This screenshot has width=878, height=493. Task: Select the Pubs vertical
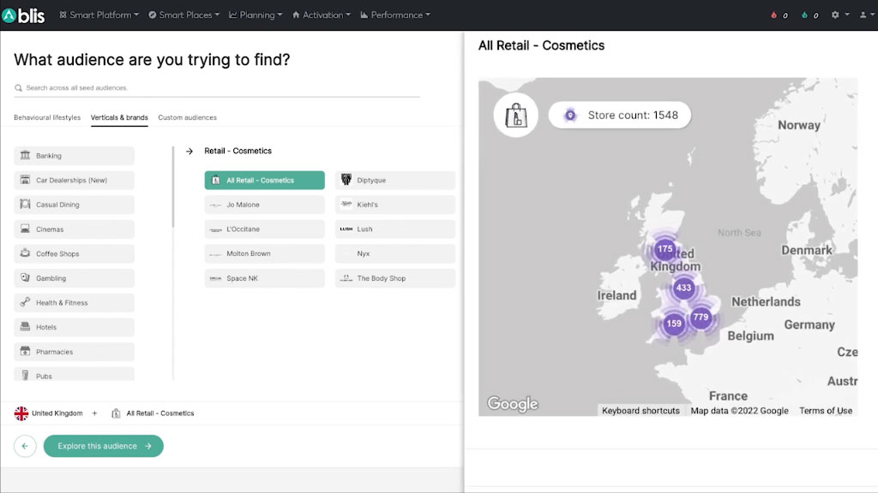click(x=74, y=374)
